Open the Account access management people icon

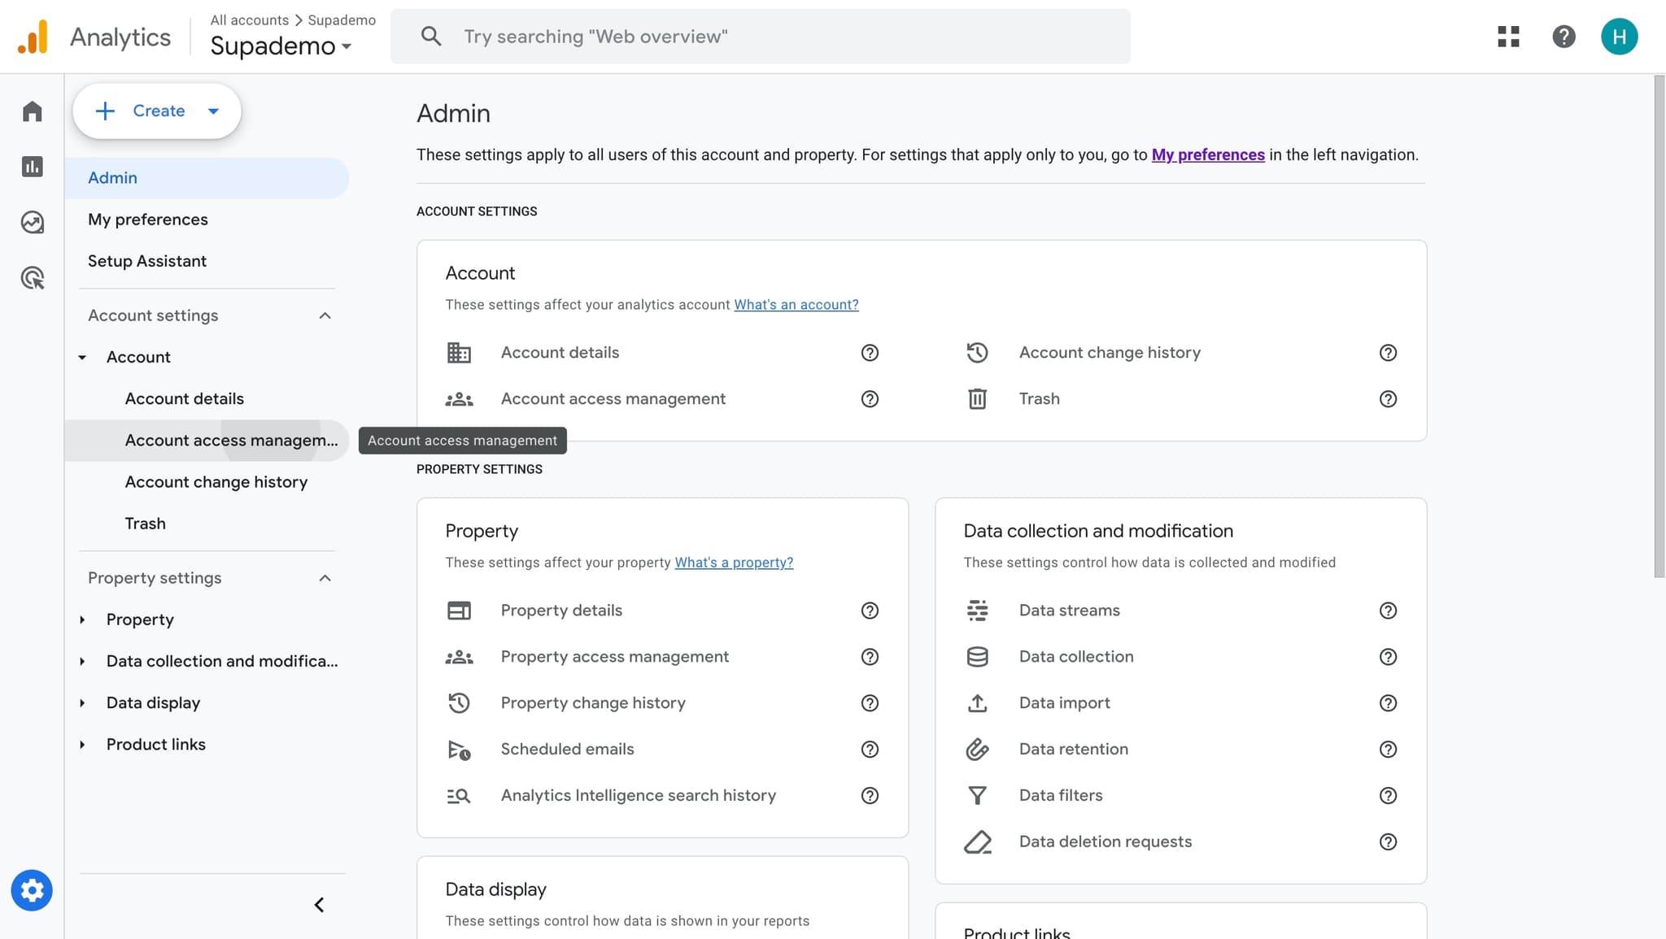pyautogui.click(x=459, y=398)
